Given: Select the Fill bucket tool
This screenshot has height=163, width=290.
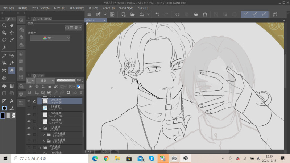Looking at the screenshot, I should (x=4, y=86).
